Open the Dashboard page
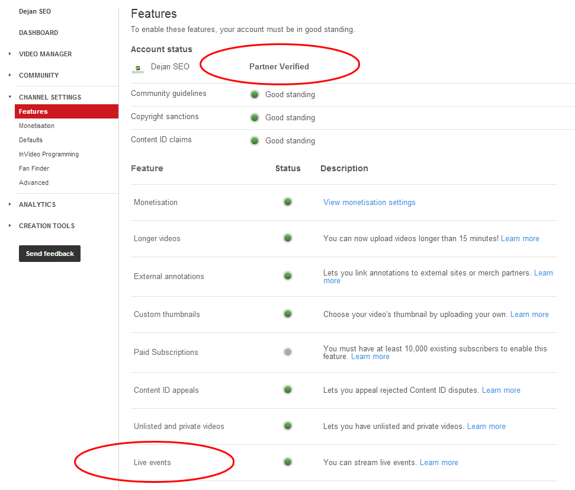 (38, 33)
